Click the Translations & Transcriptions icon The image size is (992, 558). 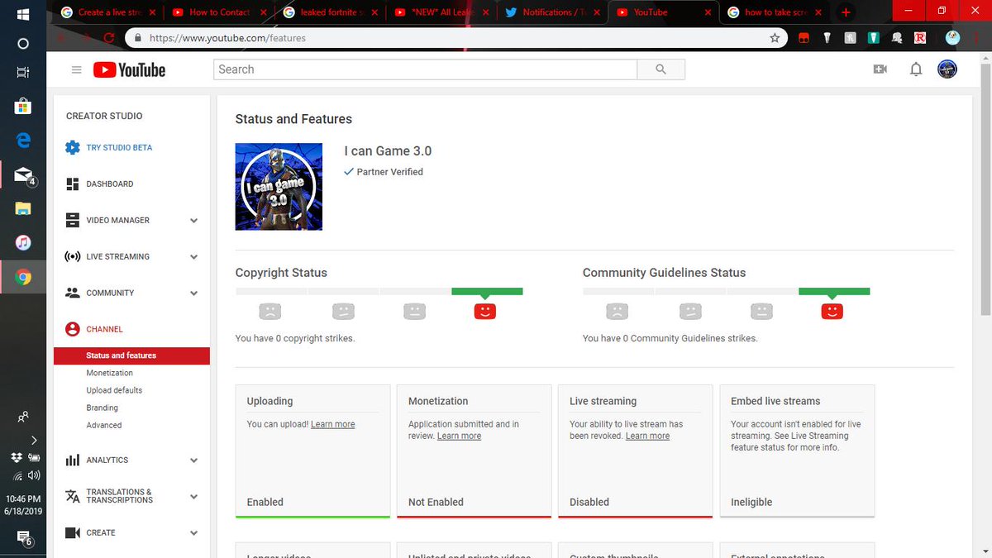click(73, 496)
